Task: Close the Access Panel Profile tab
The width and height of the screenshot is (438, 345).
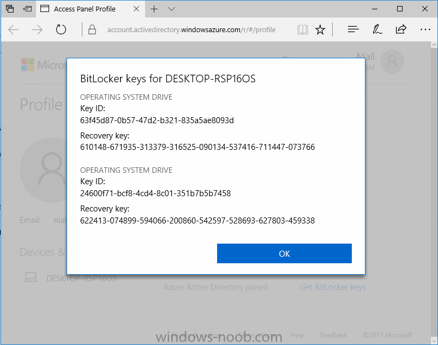Action: (x=136, y=9)
